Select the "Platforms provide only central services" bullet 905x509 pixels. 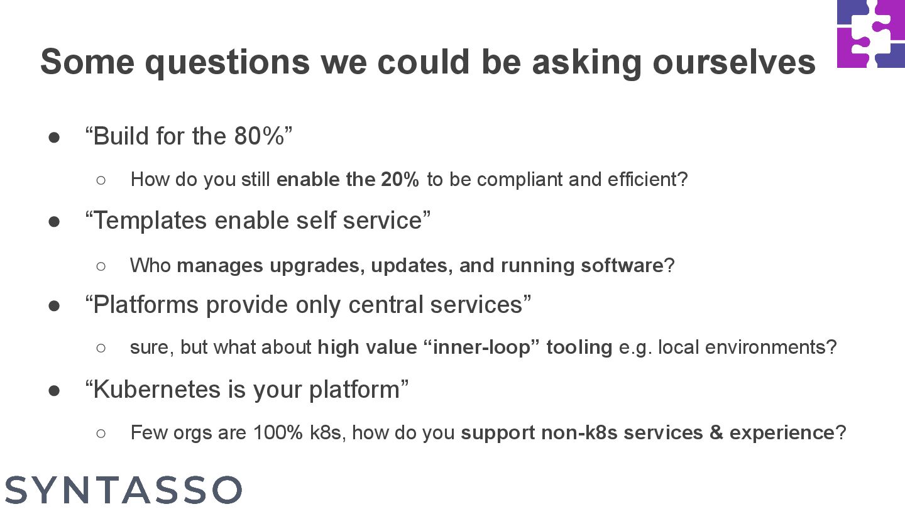pyautogui.click(x=308, y=305)
